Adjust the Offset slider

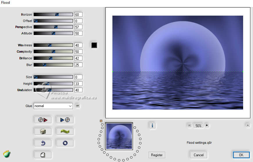coord(53,21)
